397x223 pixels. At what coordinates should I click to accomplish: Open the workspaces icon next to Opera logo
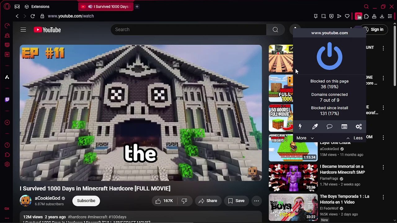[17, 7]
